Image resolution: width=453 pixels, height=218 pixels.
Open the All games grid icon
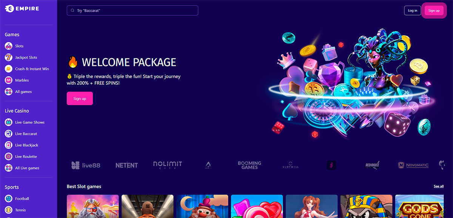(8, 92)
